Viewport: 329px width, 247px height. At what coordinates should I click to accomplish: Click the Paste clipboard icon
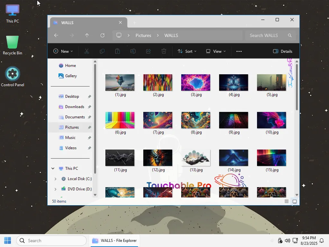118,51
